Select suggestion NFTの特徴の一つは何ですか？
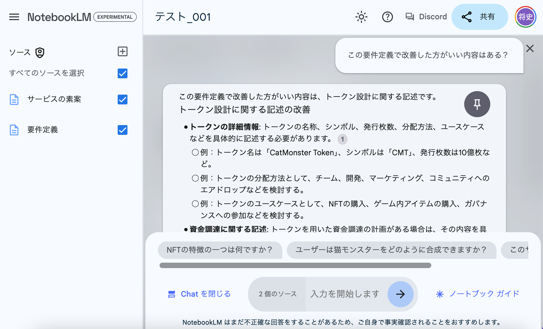This screenshot has height=329, width=543. coord(220,250)
